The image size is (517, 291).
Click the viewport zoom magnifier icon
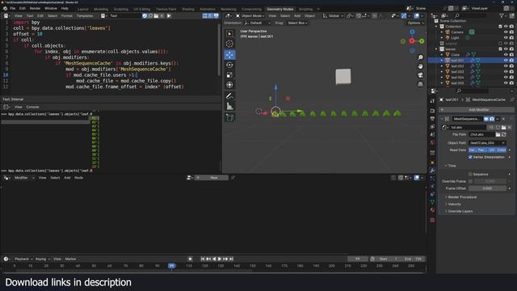tap(420, 57)
